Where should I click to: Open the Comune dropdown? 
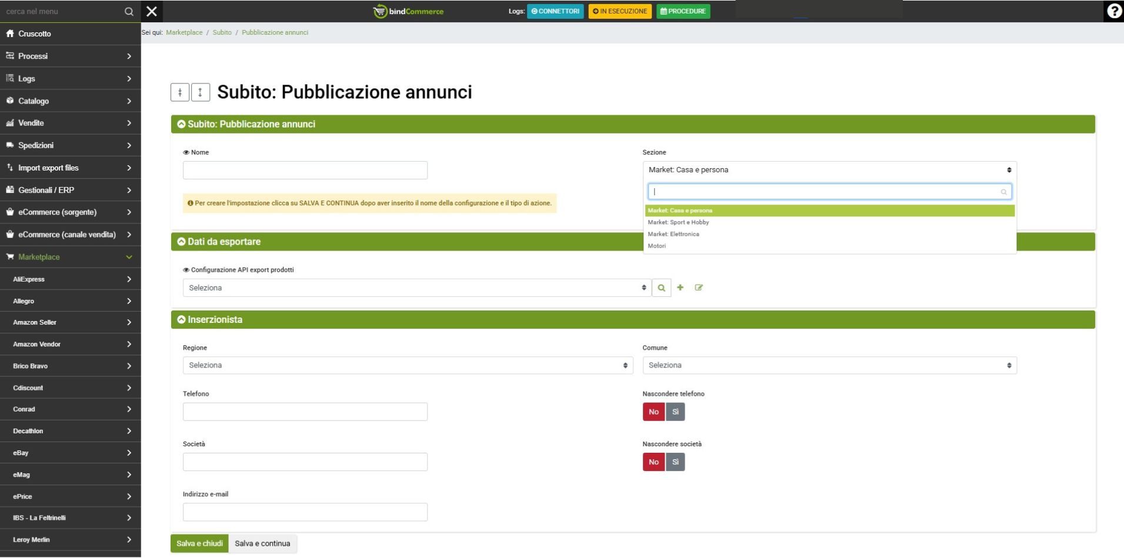tap(829, 366)
